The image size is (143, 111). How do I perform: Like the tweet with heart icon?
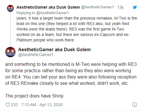click(x=8, y=105)
